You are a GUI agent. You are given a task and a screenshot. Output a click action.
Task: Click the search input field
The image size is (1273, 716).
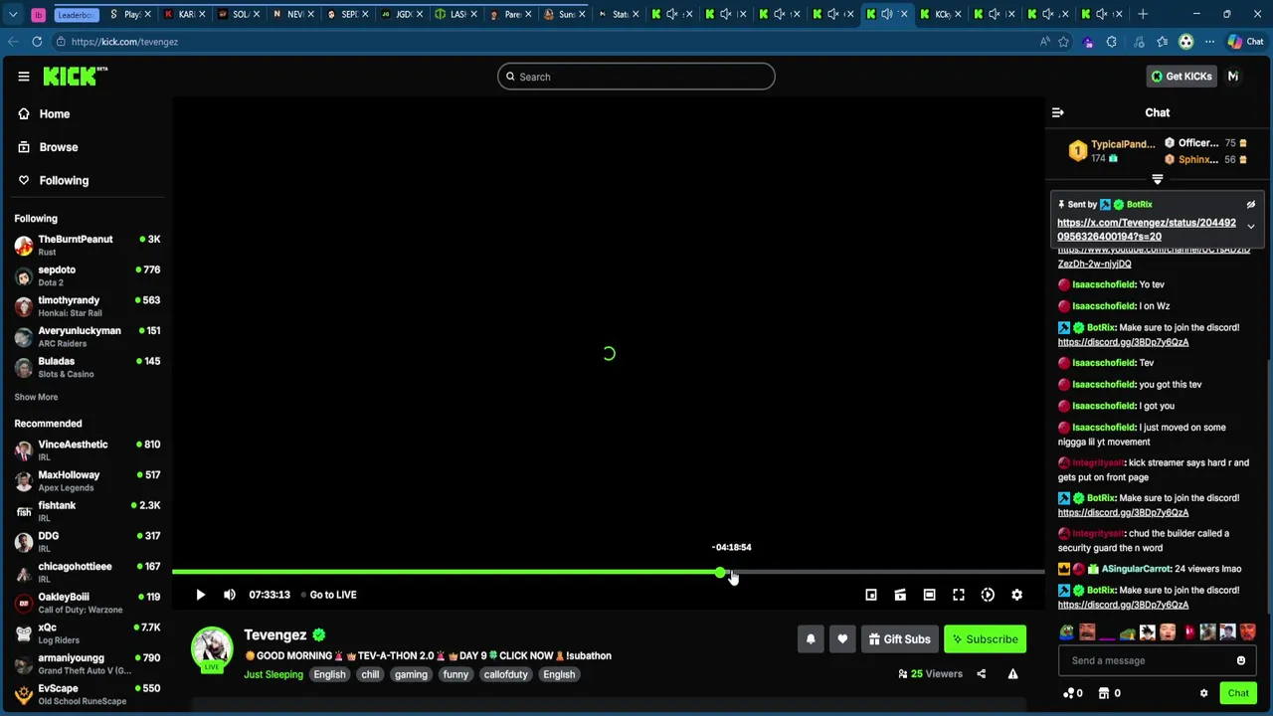(x=636, y=77)
